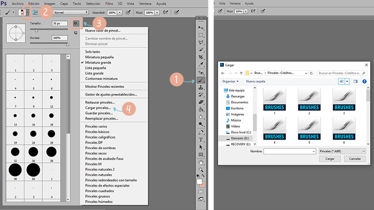Viewport: 374px width, 210px height.
Task: Open the Archivo menu
Action: point(18,3)
